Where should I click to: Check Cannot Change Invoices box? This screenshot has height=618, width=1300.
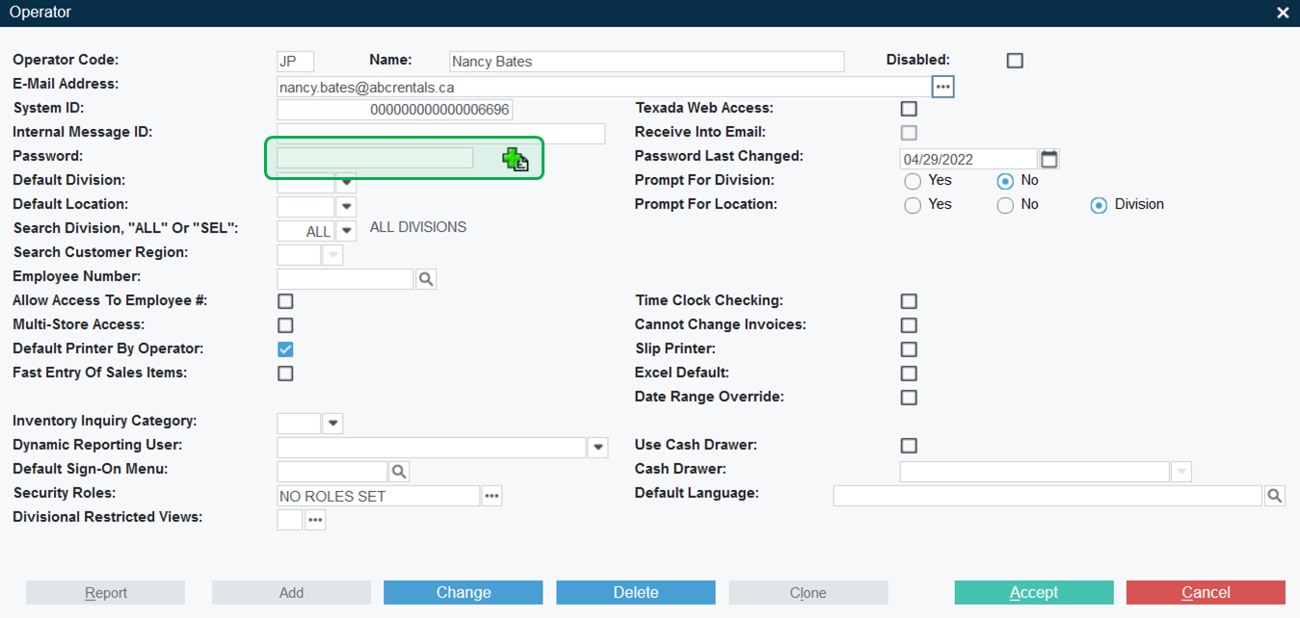(909, 325)
